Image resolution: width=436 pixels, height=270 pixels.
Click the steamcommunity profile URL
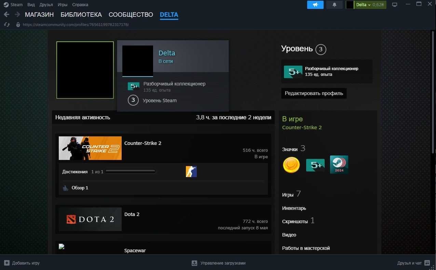pos(76,25)
